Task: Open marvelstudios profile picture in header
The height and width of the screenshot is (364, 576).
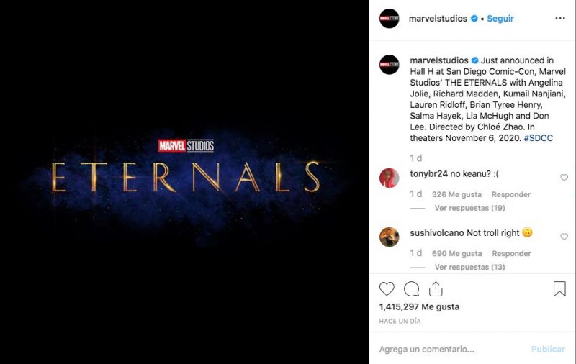Action: click(x=390, y=19)
